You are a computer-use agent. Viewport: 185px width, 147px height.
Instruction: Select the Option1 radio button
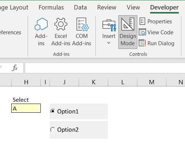53,111
